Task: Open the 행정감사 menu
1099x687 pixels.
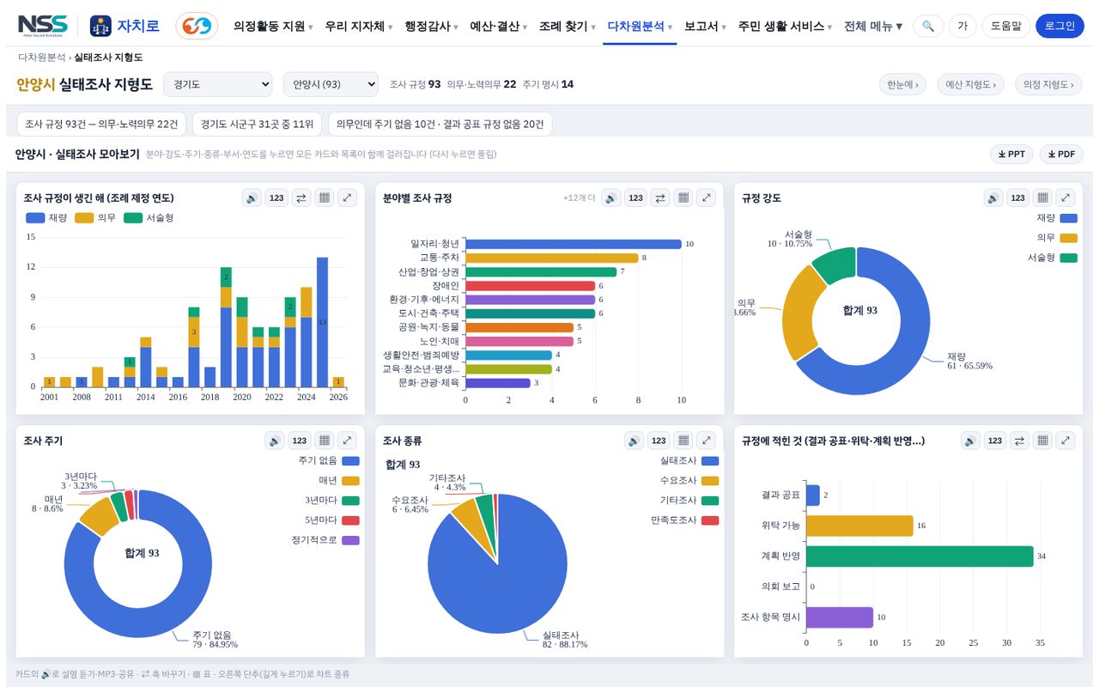Action: pos(431,27)
